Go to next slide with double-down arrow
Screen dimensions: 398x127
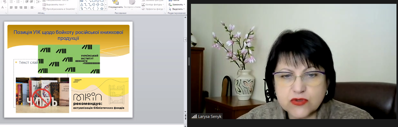tap(185, 119)
